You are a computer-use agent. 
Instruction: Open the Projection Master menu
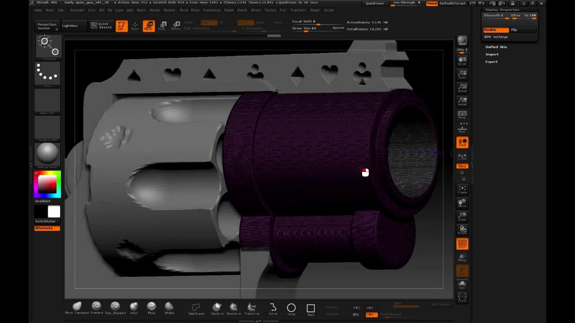click(47, 26)
